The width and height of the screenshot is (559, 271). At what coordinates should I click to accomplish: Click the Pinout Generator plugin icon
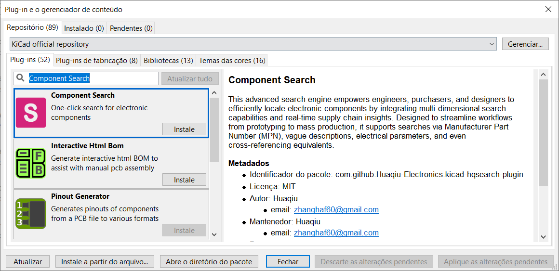point(31,214)
